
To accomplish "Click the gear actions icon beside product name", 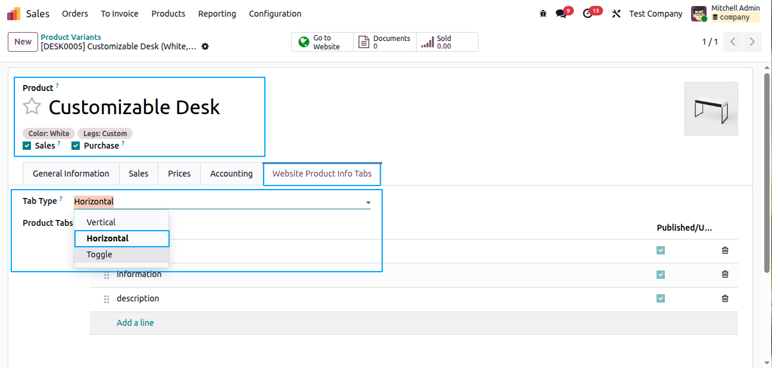I will [x=205, y=46].
